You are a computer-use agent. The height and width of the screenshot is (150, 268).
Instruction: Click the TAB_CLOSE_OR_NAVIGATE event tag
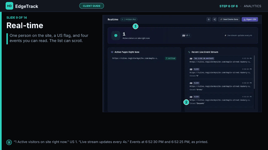coord(204,58)
